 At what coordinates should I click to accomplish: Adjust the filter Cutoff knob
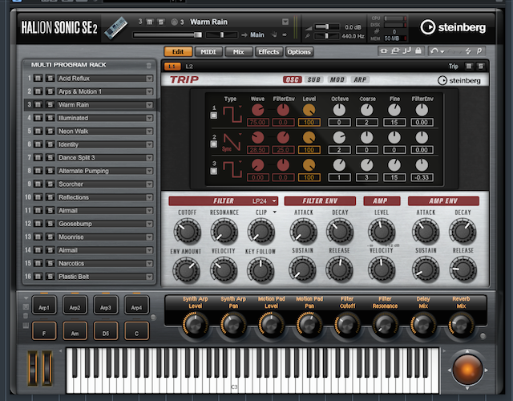point(187,232)
